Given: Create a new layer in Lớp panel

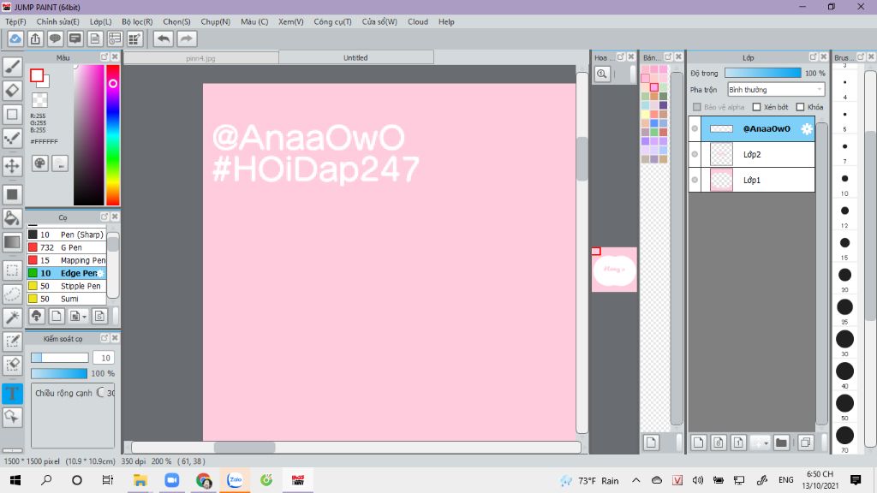Looking at the screenshot, I should tap(698, 443).
